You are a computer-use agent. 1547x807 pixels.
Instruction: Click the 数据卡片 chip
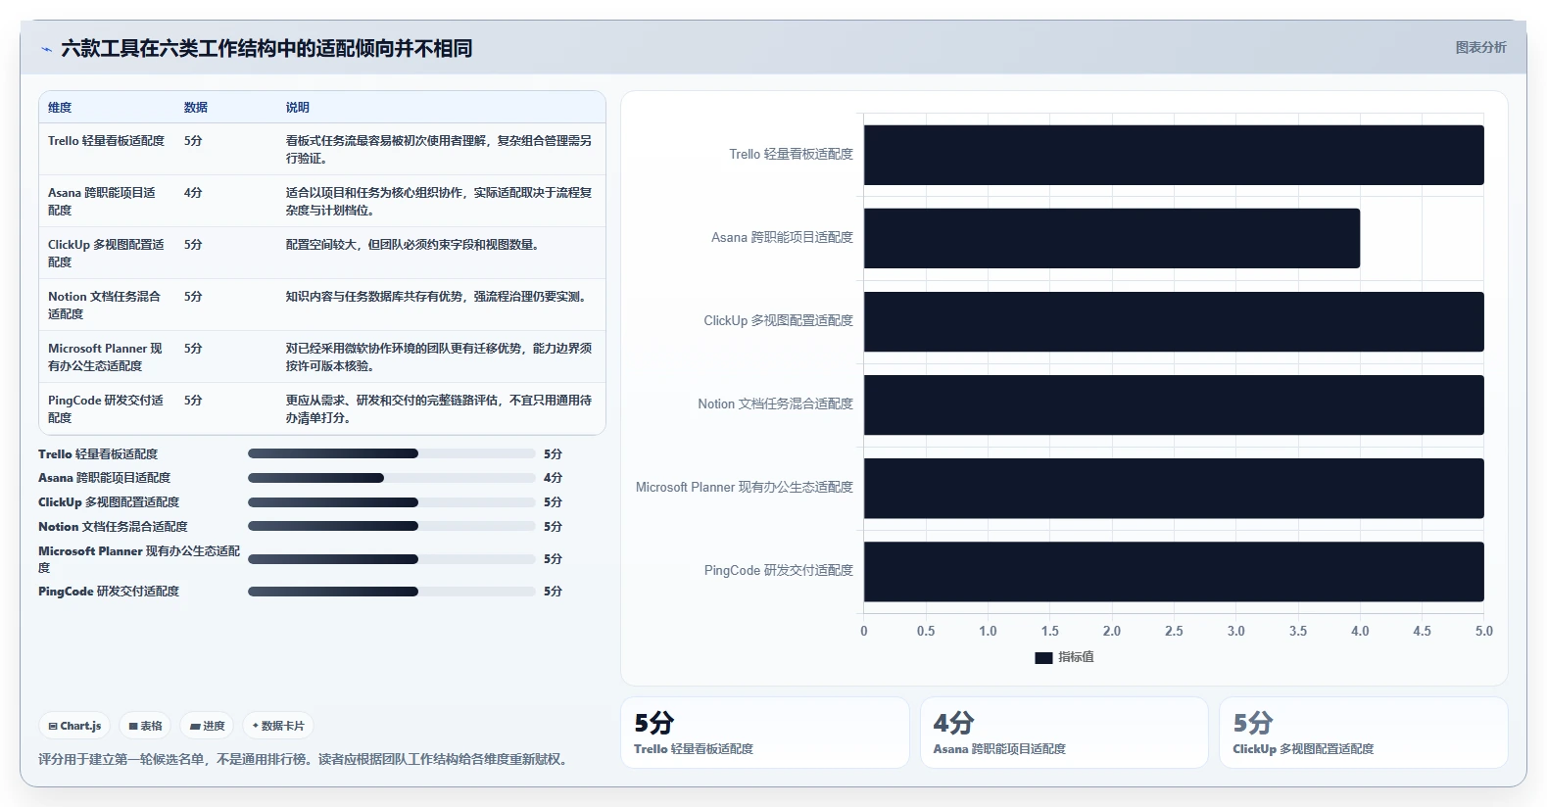(278, 726)
